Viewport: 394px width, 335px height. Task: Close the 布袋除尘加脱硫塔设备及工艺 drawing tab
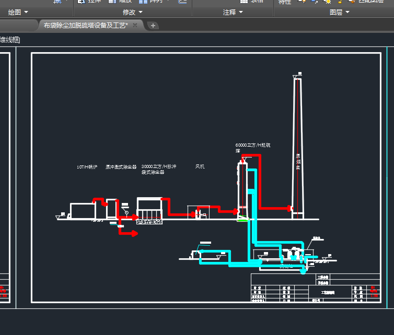click(135, 25)
